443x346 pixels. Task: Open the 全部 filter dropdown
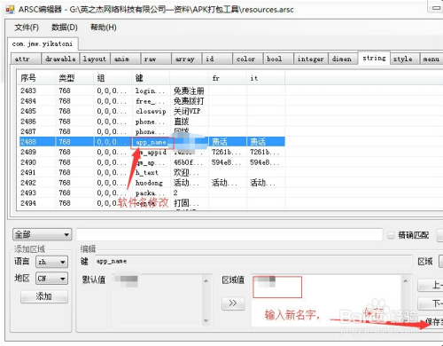42,235
